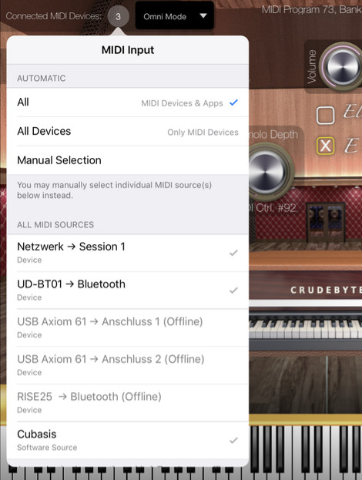Choose All Devices input option
Viewport: 362px width, 480px height.
[128, 131]
